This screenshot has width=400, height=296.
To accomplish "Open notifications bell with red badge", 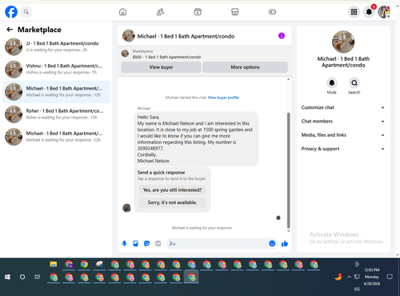I will pyautogui.click(x=369, y=12).
